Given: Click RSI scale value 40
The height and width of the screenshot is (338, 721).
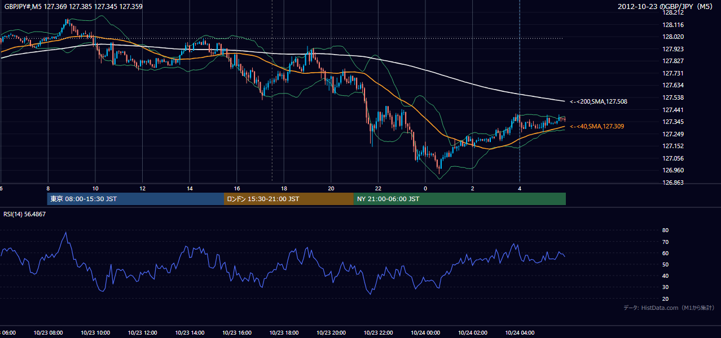Looking at the screenshot, I should (666, 275).
